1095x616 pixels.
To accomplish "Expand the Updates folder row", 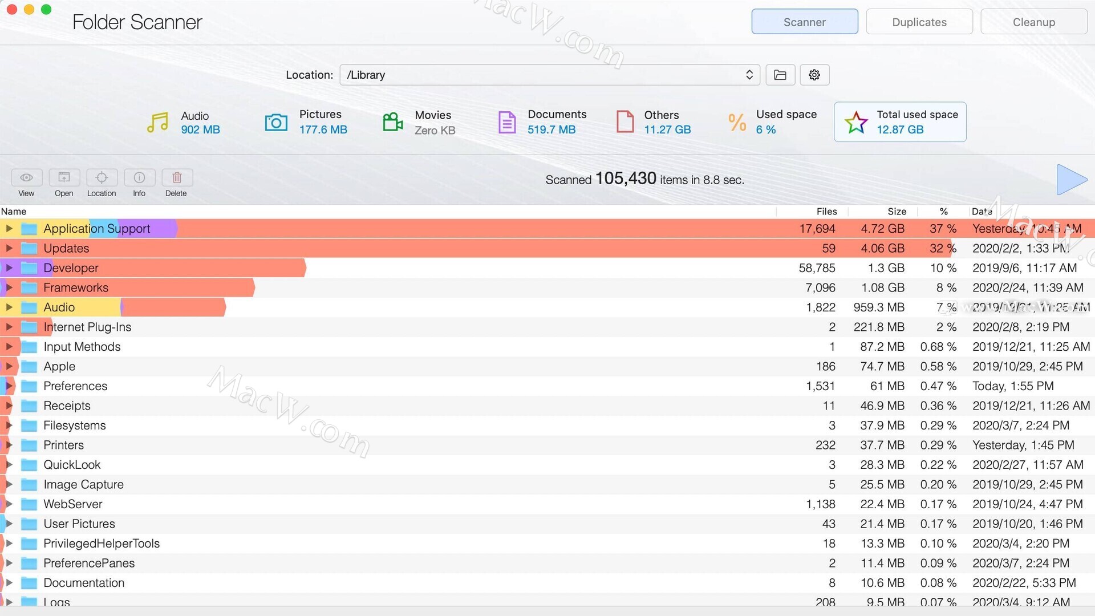I will tap(9, 249).
